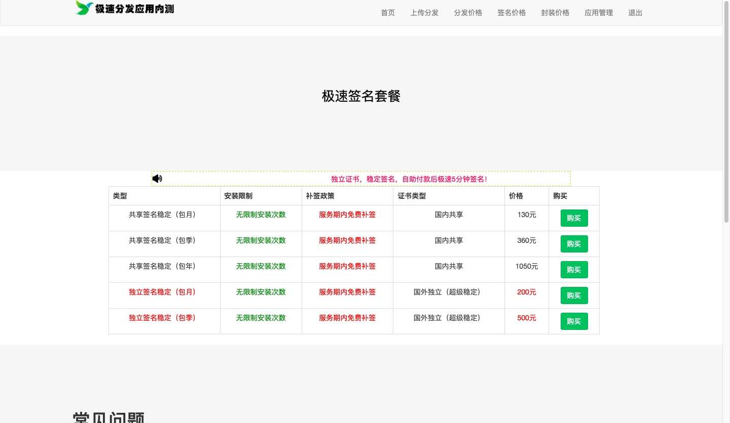Purchase the 500元 independent quarterly plan
730x423 pixels.
click(574, 321)
